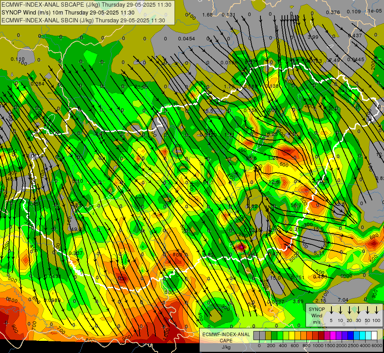Select the red swatch left of 1000 tick
Image resolution: width=384 pixels, height=353 pixels.
tap(315, 335)
